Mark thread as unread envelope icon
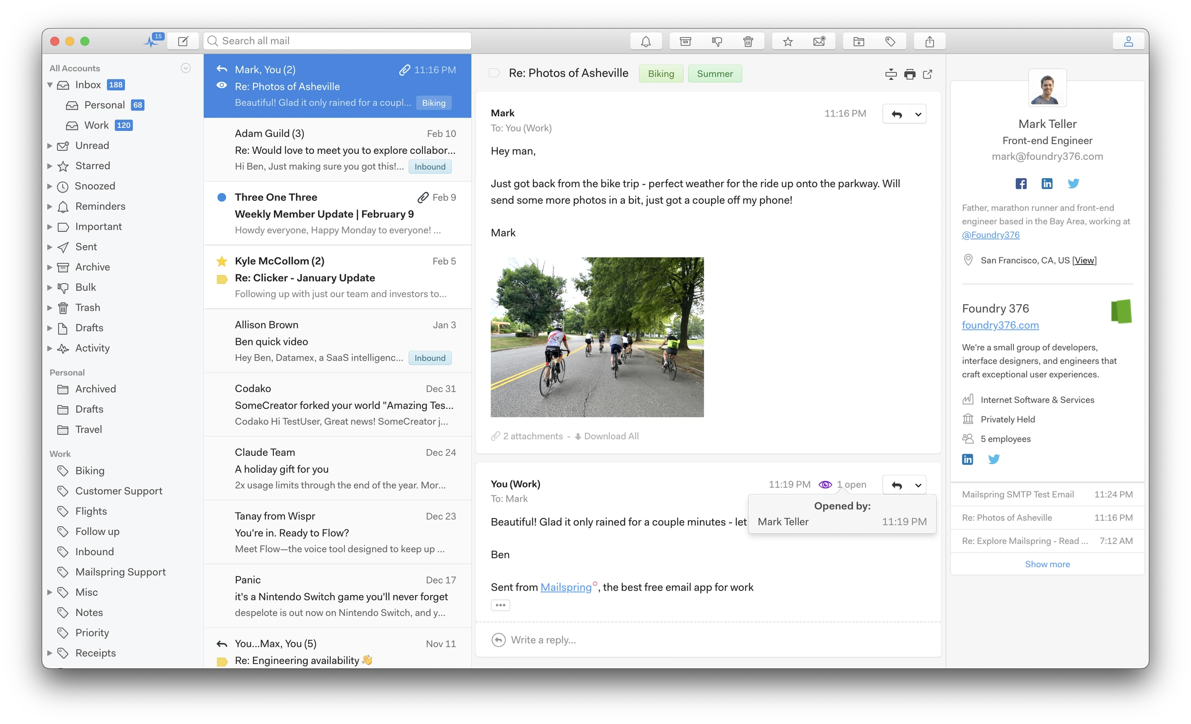 click(x=819, y=42)
